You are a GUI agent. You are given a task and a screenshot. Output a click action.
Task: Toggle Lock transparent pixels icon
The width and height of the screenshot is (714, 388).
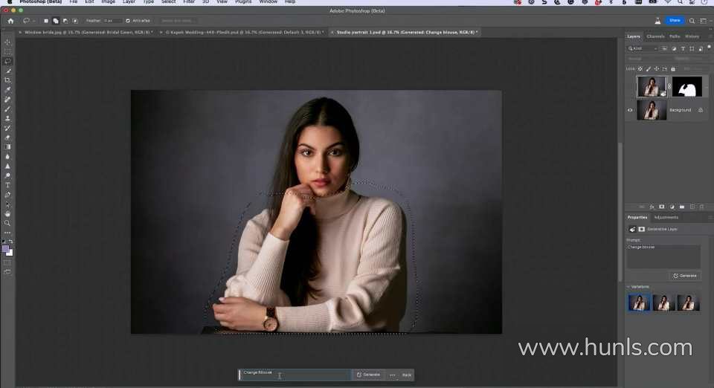pos(640,68)
